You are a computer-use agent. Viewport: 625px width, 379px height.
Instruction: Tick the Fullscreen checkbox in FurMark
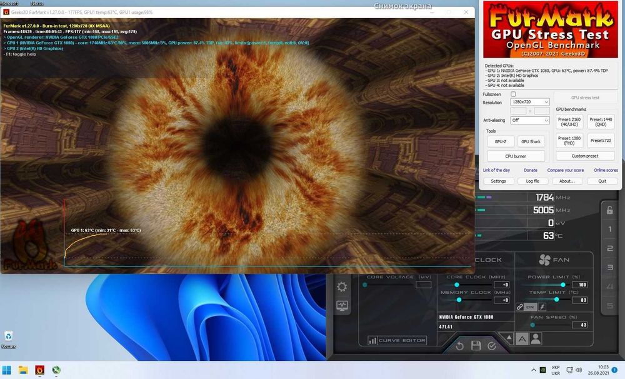tap(513, 94)
